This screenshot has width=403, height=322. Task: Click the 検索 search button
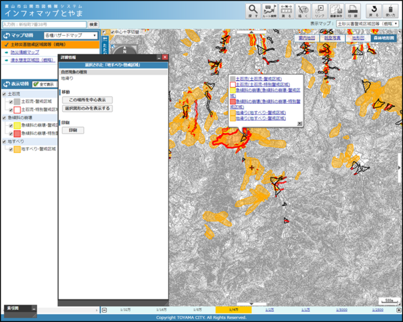(x=93, y=25)
